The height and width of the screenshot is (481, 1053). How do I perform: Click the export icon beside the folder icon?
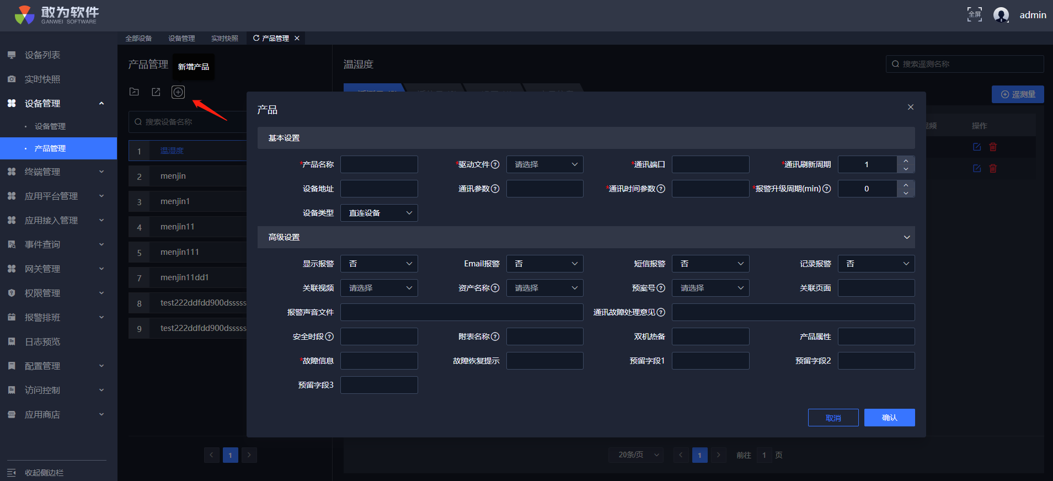(x=156, y=92)
